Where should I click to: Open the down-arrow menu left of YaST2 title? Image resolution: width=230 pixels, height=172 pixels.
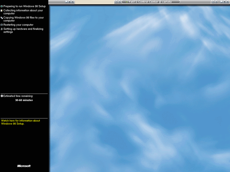116,2
